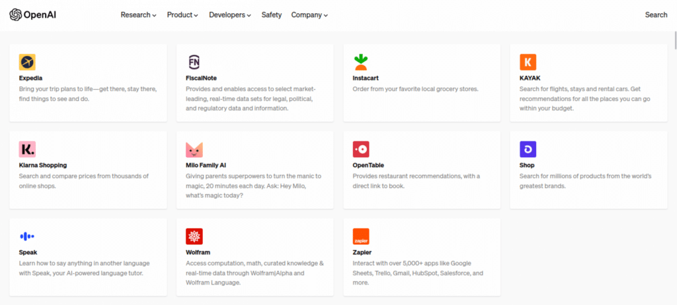Click the red Wolfram snowflake icon
The height and width of the screenshot is (305, 677).
[x=194, y=236]
